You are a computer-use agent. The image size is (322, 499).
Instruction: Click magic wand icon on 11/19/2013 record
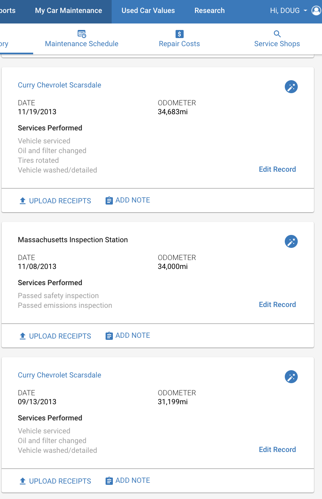pyautogui.click(x=291, y=87)
